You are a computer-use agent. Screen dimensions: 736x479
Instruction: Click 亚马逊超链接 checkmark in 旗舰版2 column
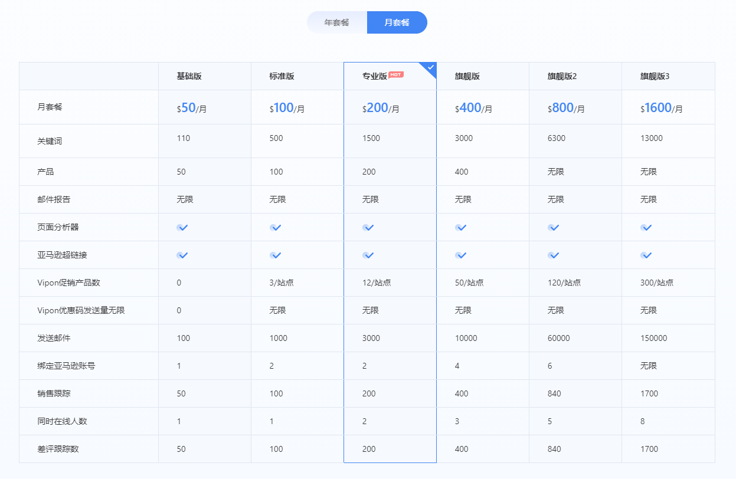[x=554, y=255]
